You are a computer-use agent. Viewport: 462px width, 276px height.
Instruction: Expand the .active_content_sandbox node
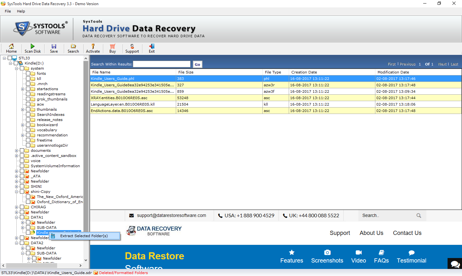tap(16, 156)
